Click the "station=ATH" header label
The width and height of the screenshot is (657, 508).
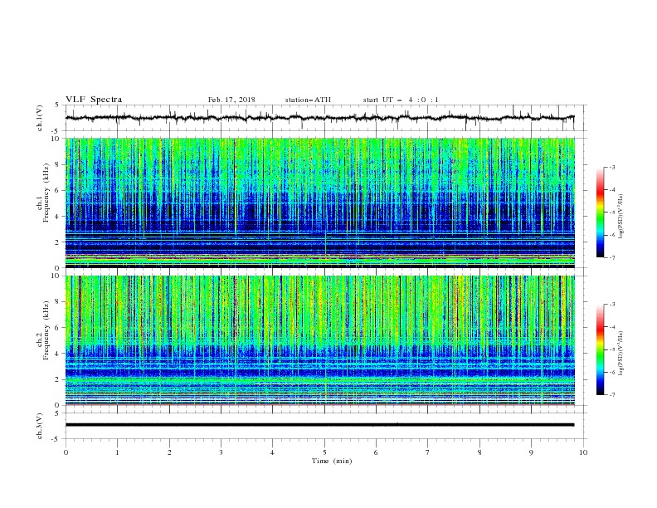coord(308,100)
